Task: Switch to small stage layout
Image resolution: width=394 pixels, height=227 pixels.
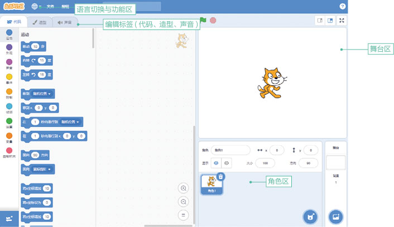Action: pos(320,21)
